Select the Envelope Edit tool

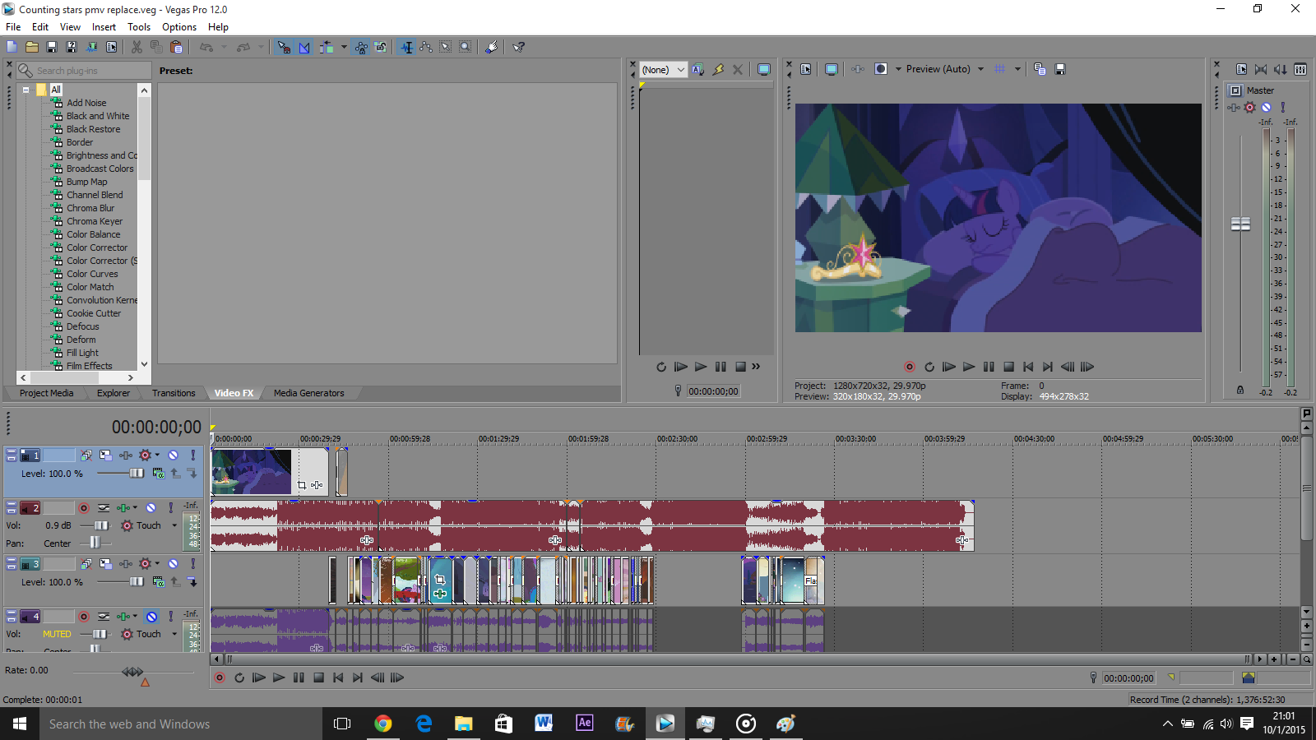click(426, 47)
